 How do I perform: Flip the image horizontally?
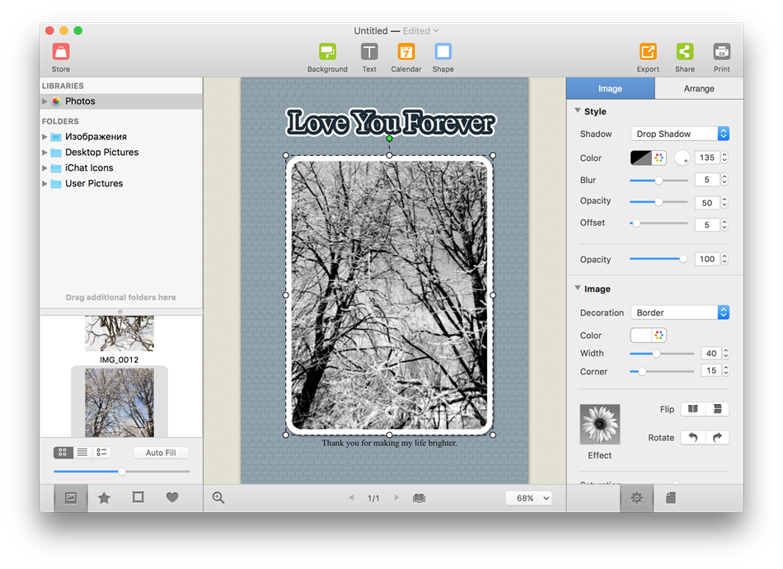pos(693,409)
